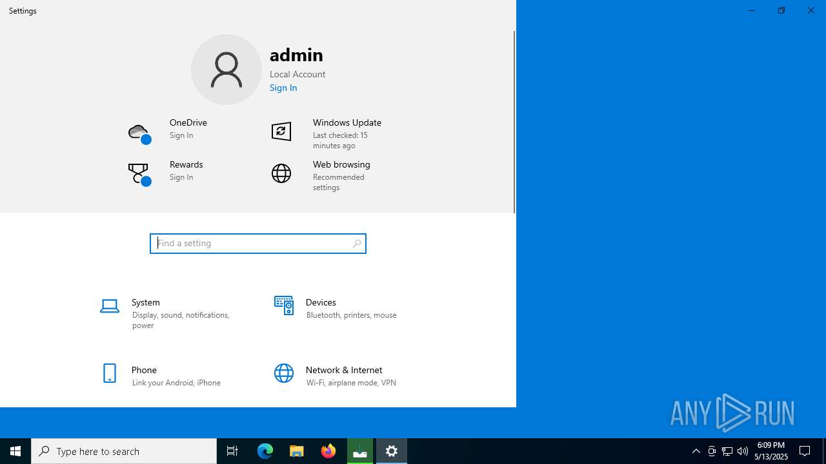Viewport: 826px width, 464px height.
Task: Click the Sign In link under admin
Action: [x=283, y=88]
